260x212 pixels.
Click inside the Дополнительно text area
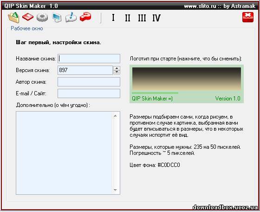64,153
